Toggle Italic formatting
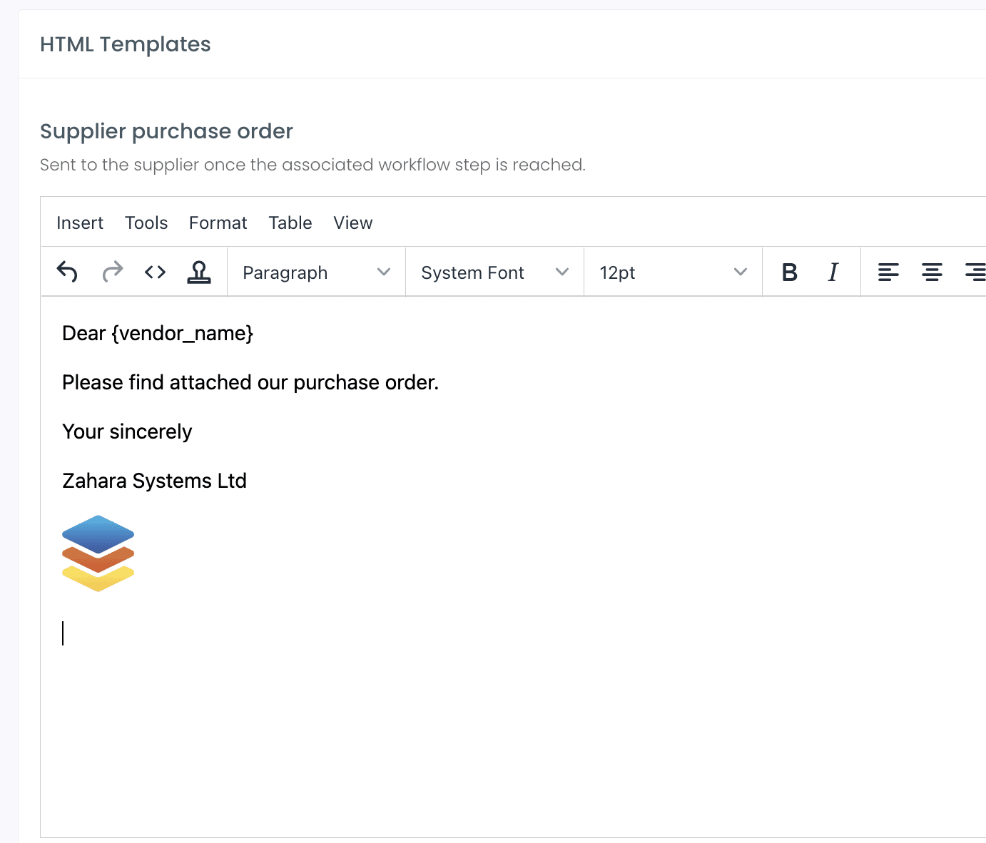This screenshot has width=986, height=843. click(833, 272)
